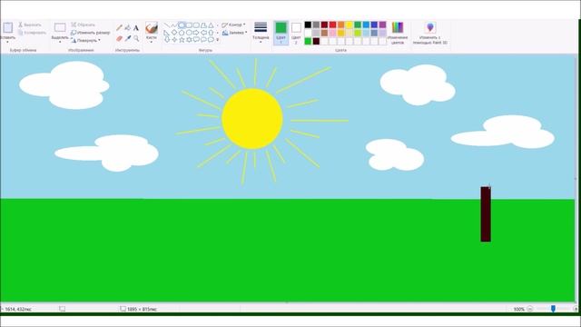Choose the Pentagon shape
Screen dimensions: 581x327
(182, 33)
